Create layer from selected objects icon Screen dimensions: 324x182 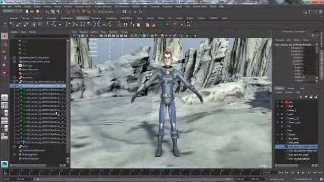pos(316,97)
